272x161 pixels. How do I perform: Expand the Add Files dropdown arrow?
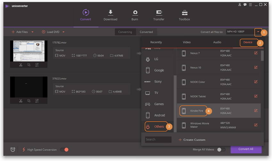[32, 32]
